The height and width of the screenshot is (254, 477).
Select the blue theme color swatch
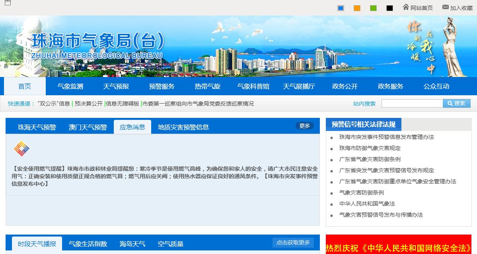pyautogui.click(x=341, y=8)
